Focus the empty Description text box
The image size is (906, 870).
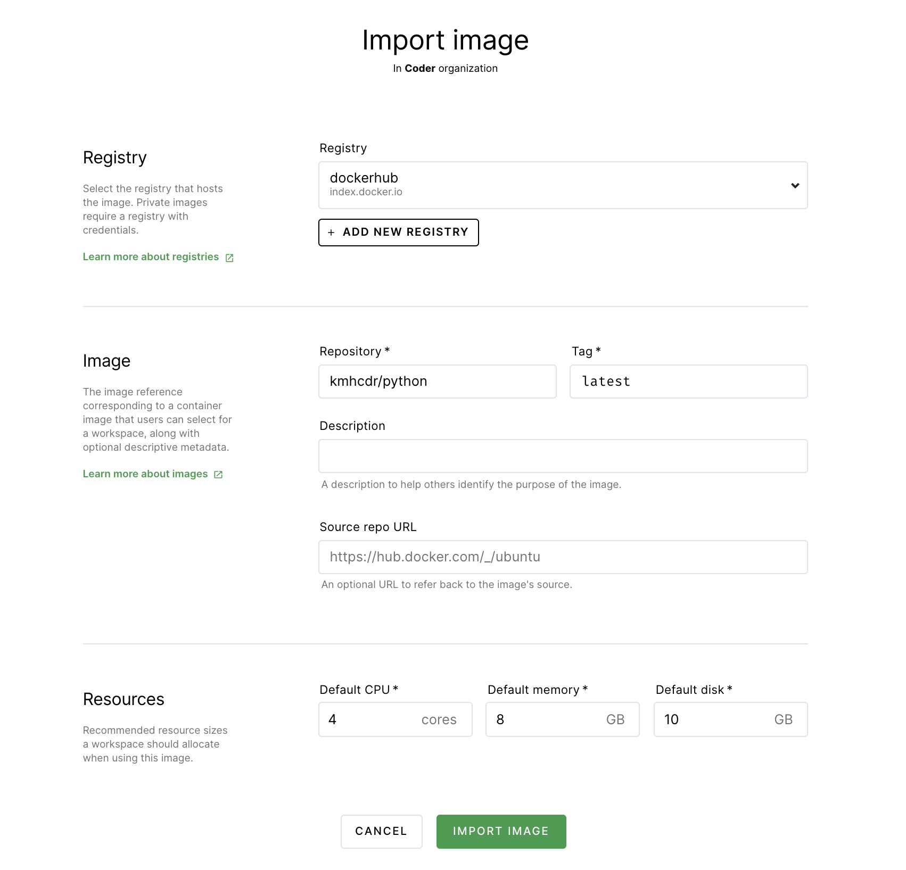click(563, 456)
